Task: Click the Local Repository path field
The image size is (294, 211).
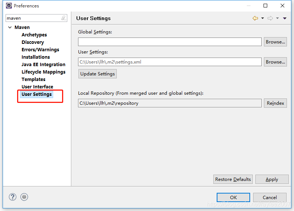Action: click(x=170, y=103)
